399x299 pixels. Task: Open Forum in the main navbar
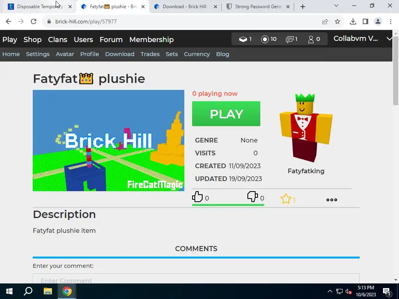(111, 40)
